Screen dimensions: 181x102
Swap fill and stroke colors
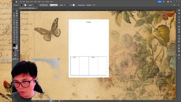17,44
